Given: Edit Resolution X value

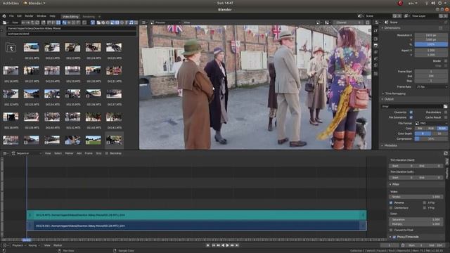Looking at the screenshot, I should click(x=431, y=35).
